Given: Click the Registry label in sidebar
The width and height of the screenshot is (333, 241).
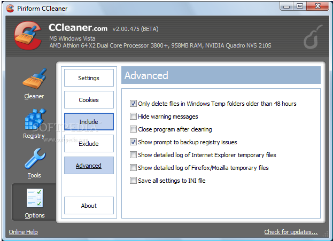Looking at the screenshot, I should (34, 136).
